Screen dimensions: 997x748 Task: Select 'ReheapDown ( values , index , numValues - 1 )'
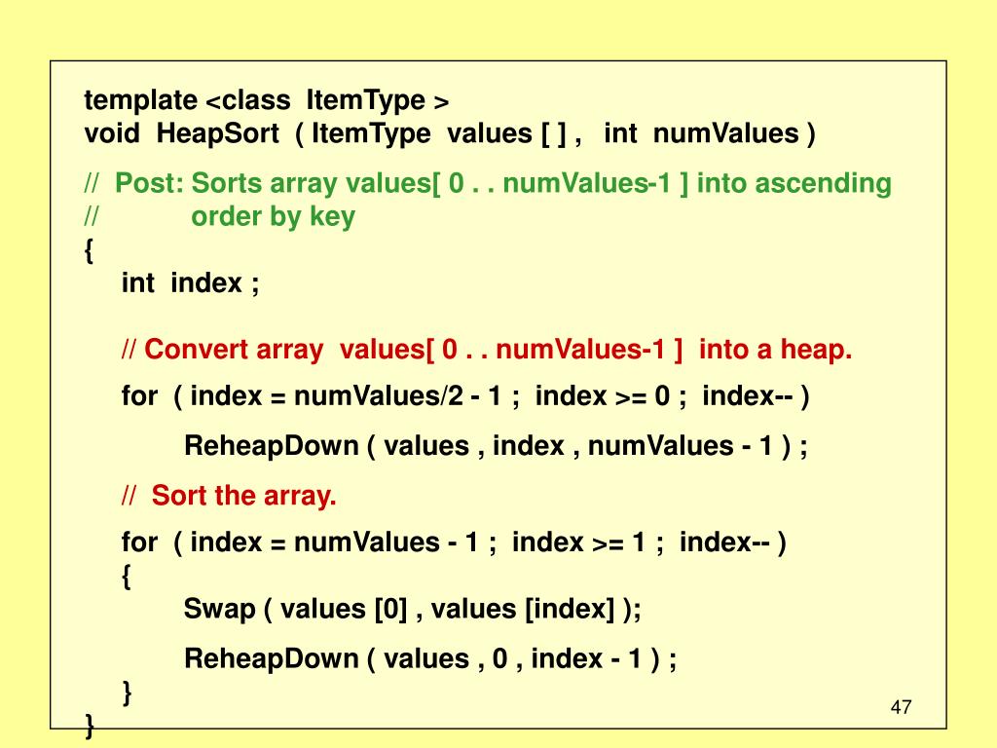(496, 446)
